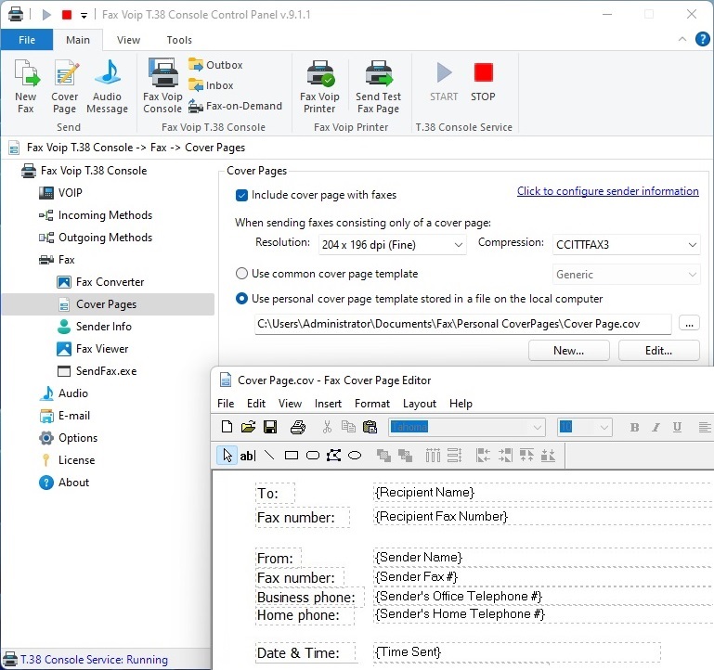Switch to the View ribbon tab
714x670 pixels.
pos(129,40)
